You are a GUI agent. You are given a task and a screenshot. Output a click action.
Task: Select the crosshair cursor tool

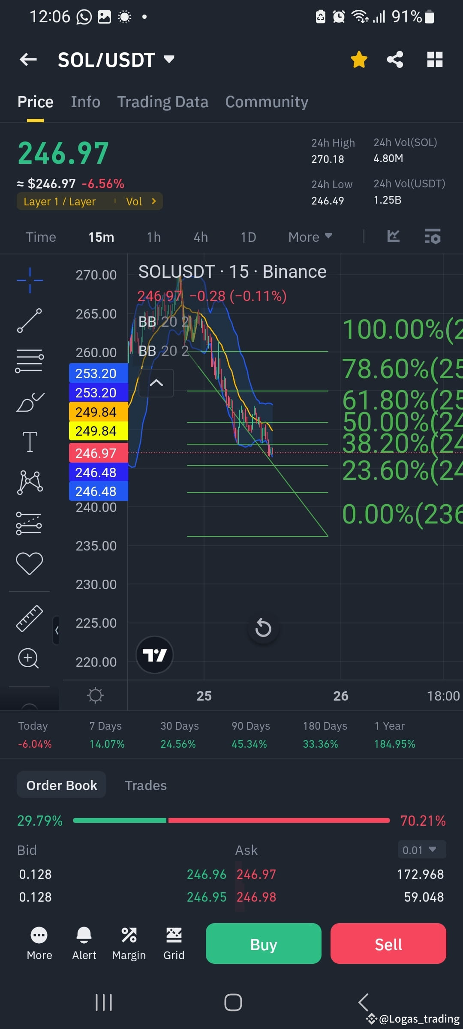coord(30,280)
